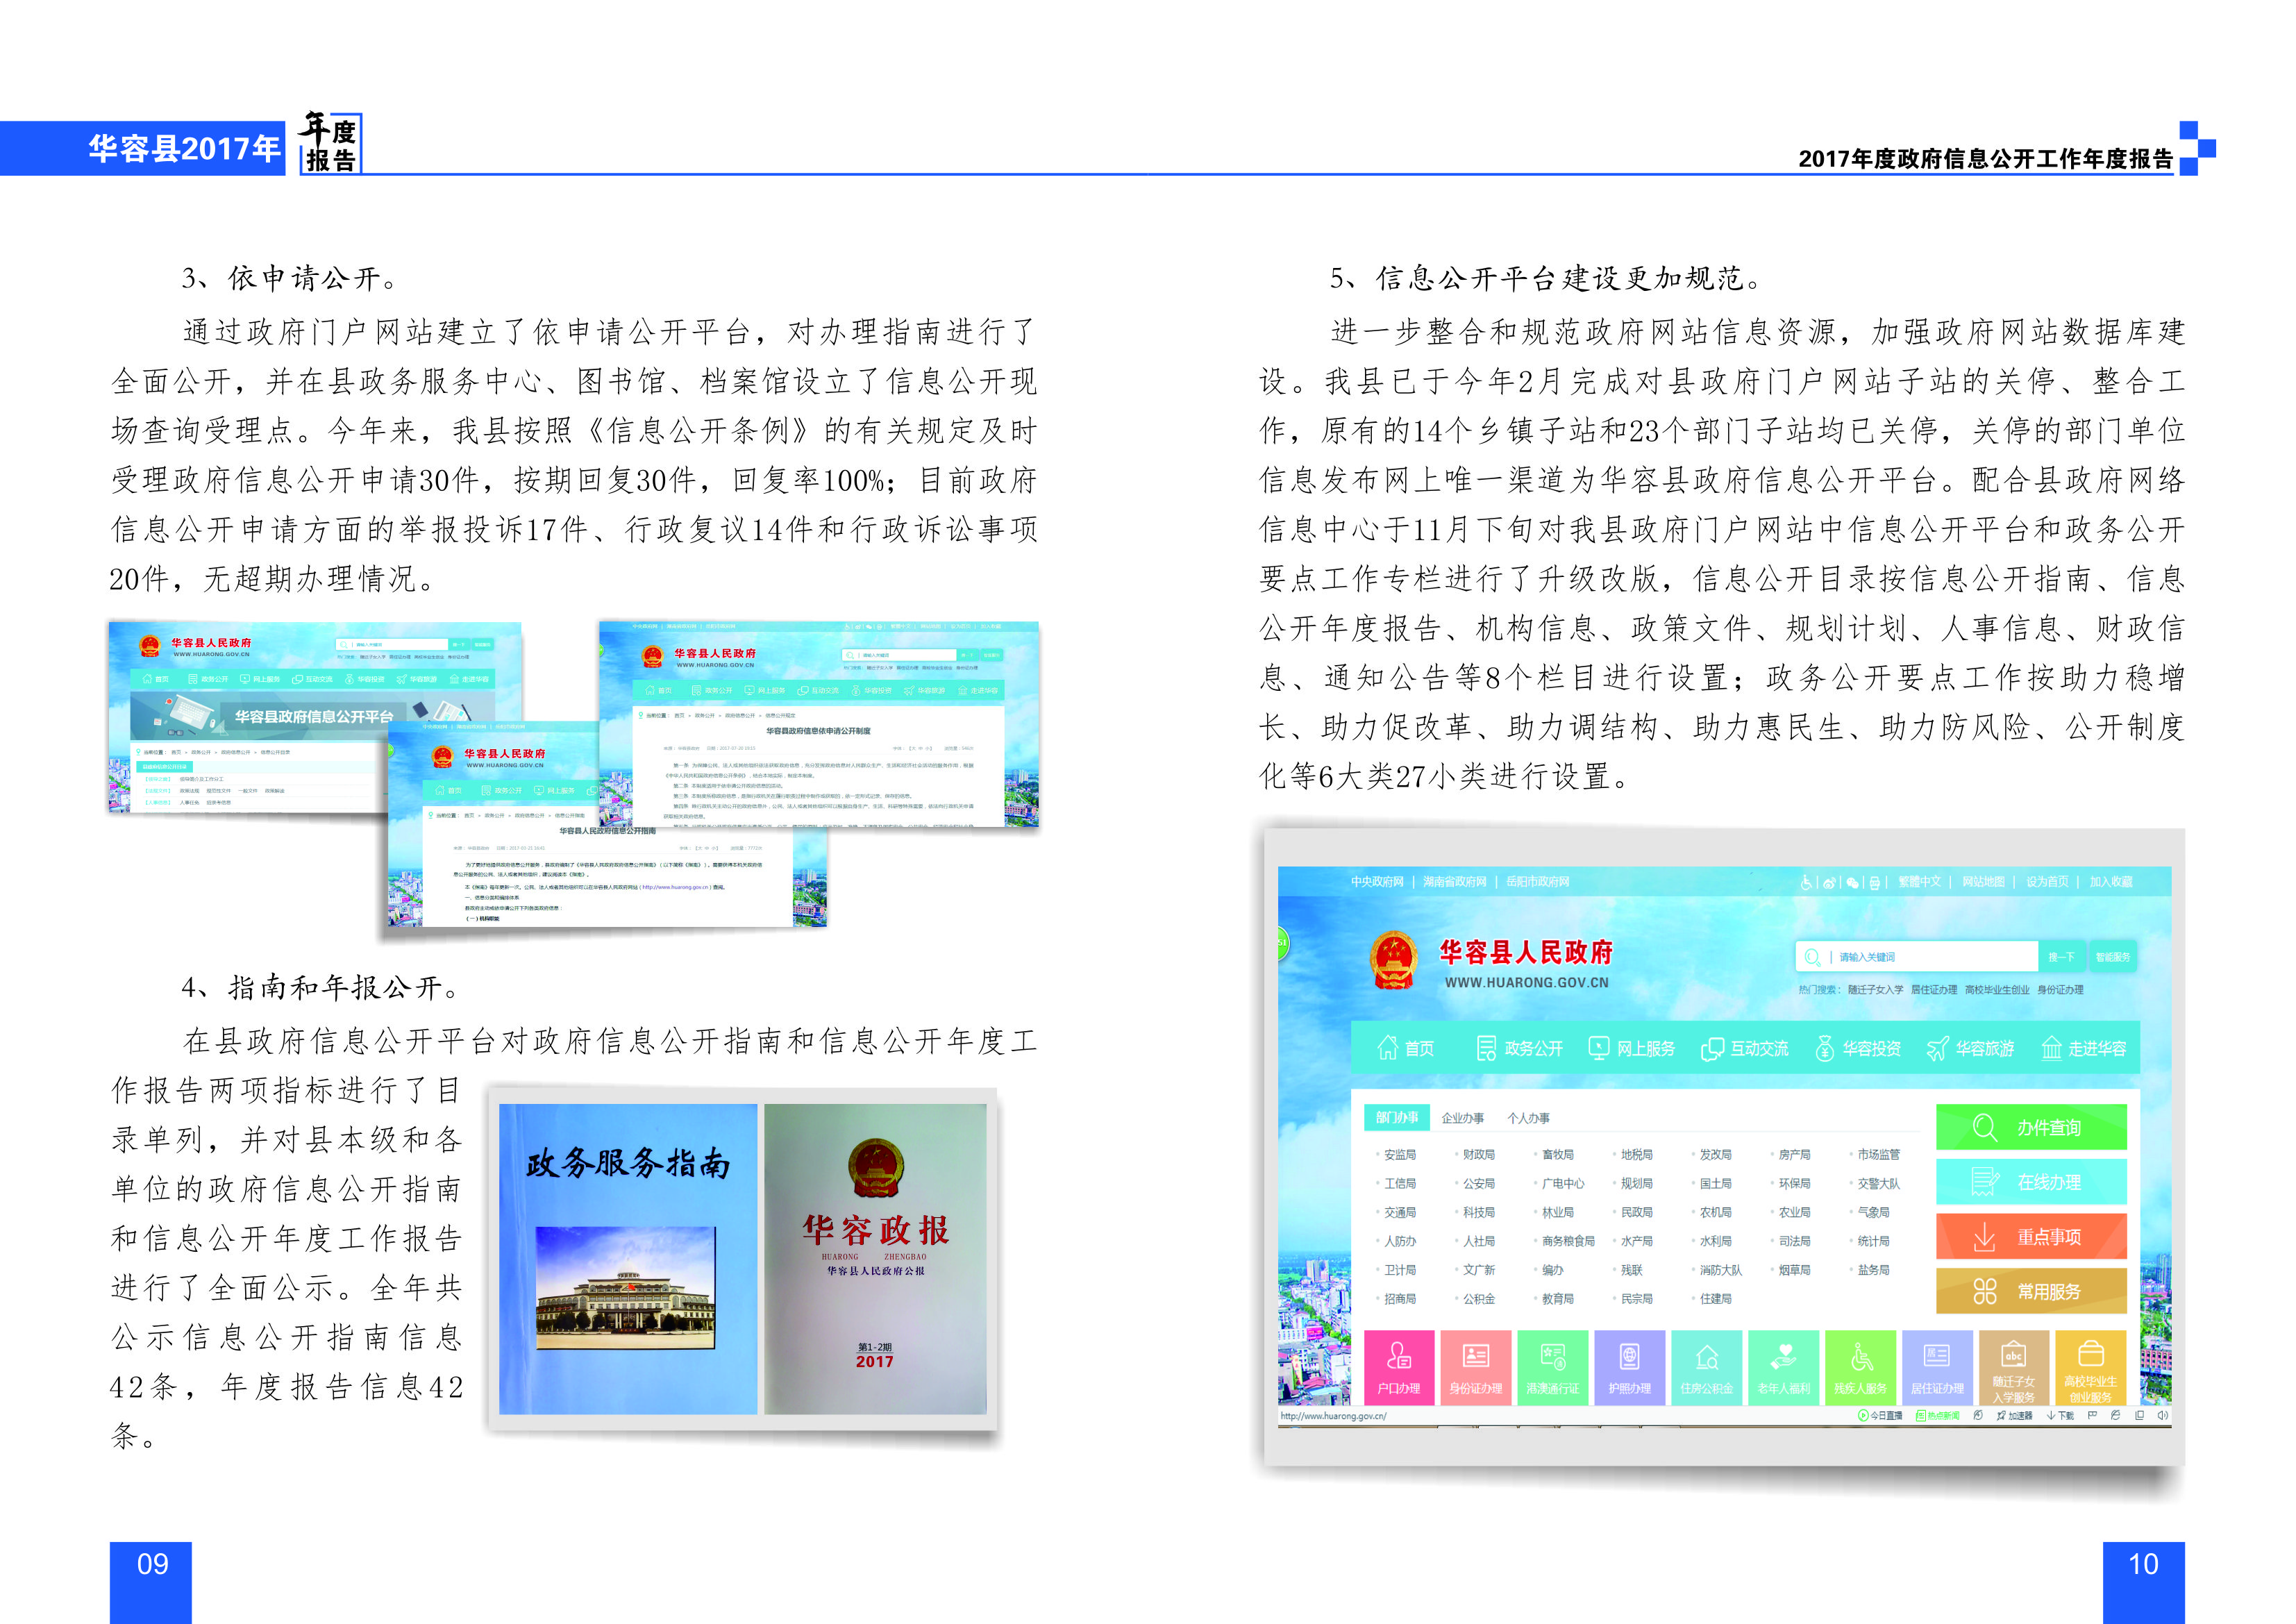This screenshot has height=1624, width=2296.
Task: Open the 老年人福利 service tile
Action: pyautogui.click(x=1784, y=1367)
